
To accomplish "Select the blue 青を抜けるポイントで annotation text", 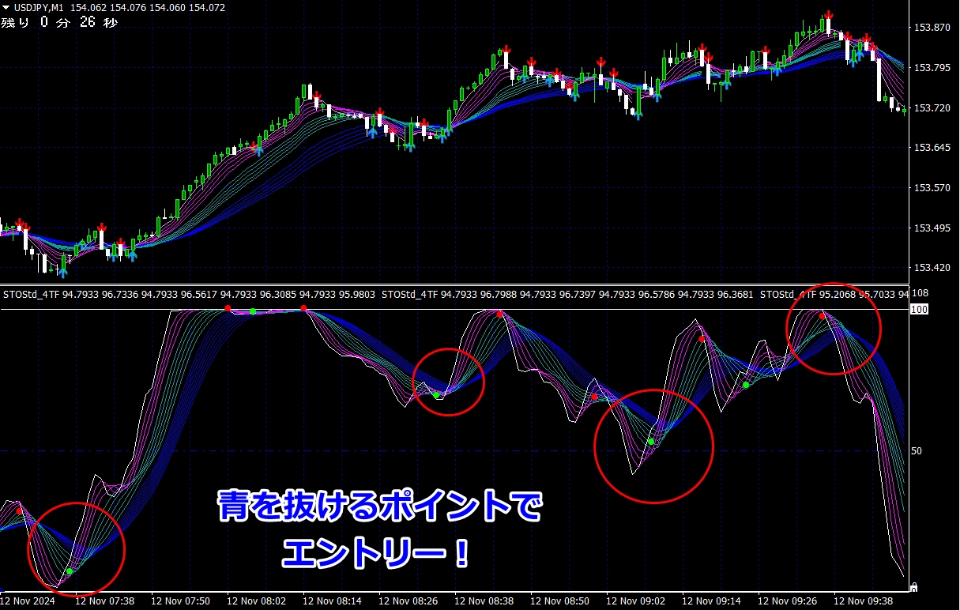I will click(380, 507).
